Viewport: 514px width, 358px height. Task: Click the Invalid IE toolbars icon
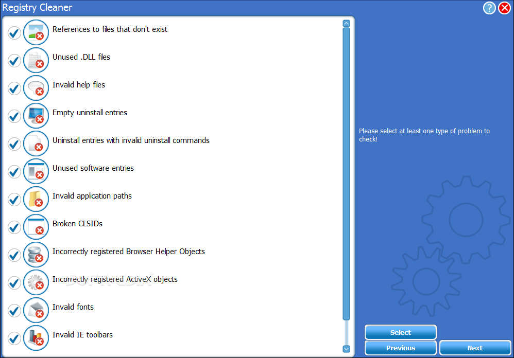click(x=36, y=338)
